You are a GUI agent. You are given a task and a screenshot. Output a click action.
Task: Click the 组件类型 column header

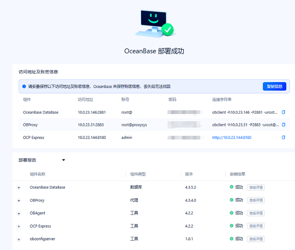pos(138,174)
